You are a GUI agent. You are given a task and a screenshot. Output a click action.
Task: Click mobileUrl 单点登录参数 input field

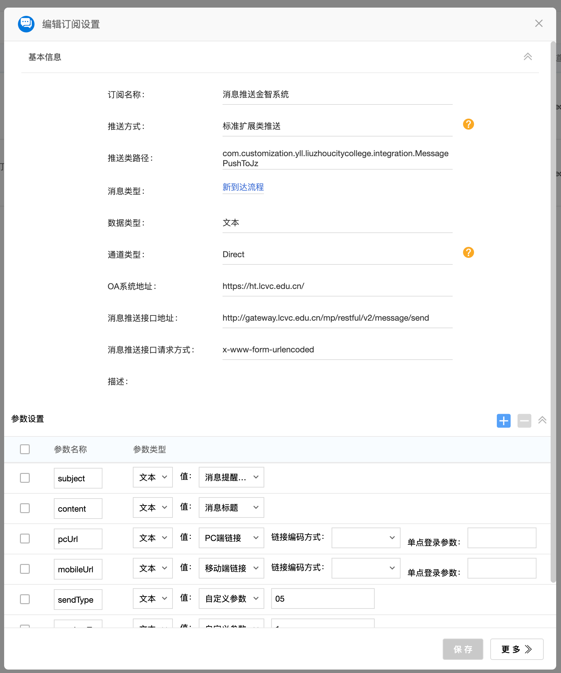coord(502,568)
